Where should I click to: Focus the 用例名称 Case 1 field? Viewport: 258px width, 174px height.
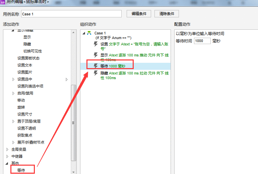click(x=71, y=14)
